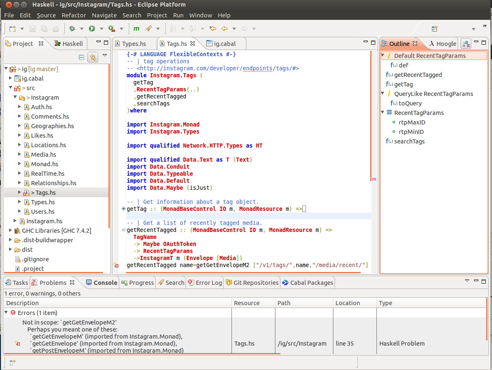Click the Print toolbar icon

[x=55, y=29]
